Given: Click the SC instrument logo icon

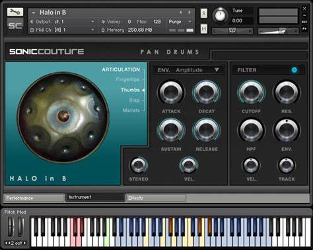Looking at the screenshot, I should (15, 25).
